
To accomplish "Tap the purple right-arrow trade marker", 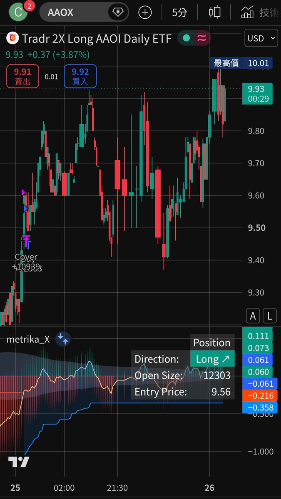I will 24,192.
